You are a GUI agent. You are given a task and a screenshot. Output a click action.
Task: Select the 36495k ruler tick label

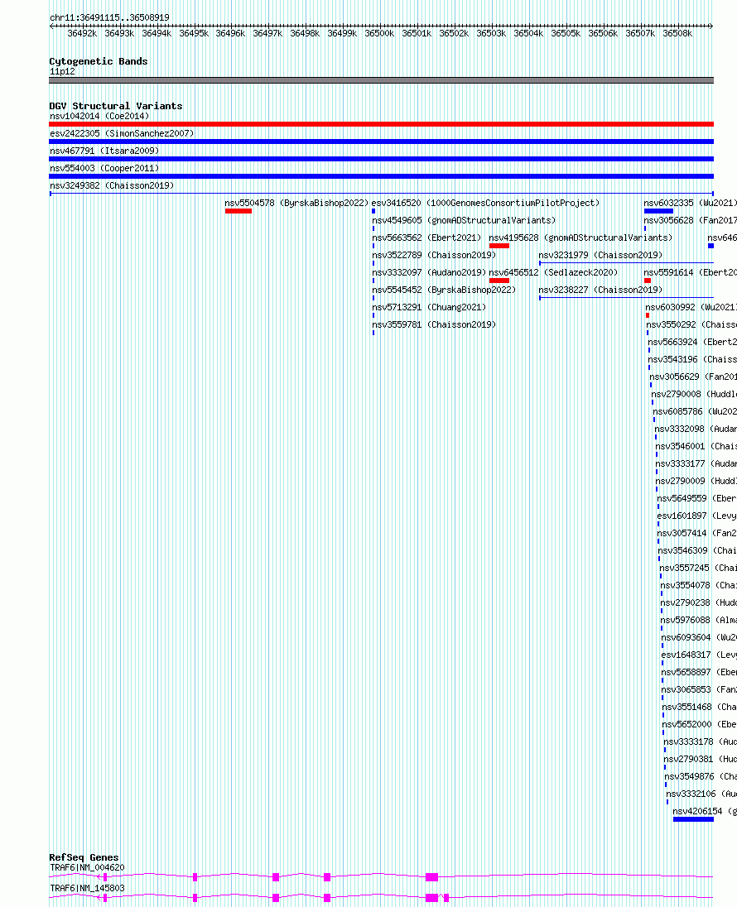(194, 34)
